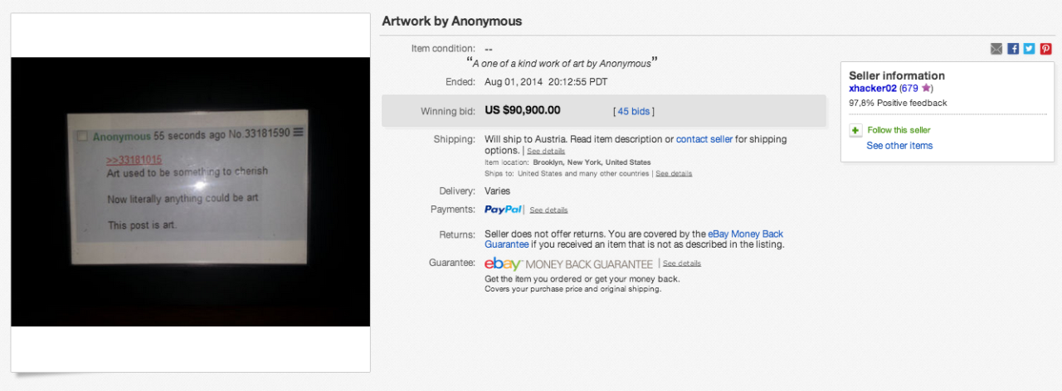Pin listing on Pinterest
The width and height of the screenshot is (1062, 391).
[x=1045, y=49]
